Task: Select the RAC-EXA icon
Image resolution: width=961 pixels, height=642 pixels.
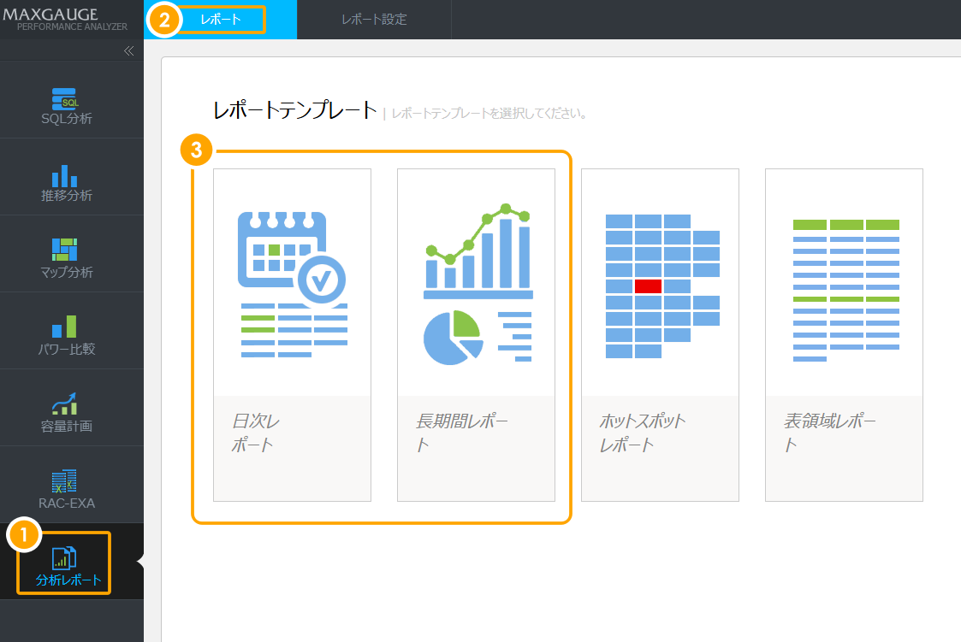Action: (65, 480)
